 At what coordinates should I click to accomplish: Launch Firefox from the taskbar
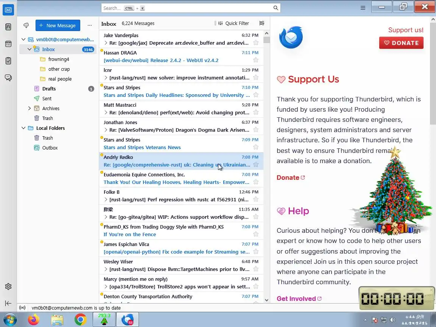34,320
